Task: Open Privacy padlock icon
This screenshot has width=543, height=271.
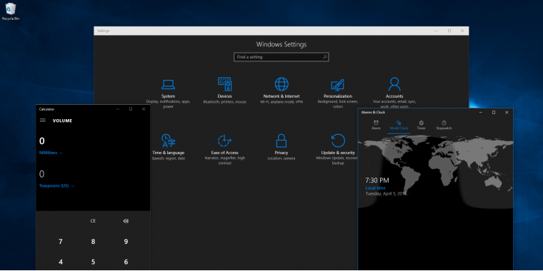Action: [282, 140]
